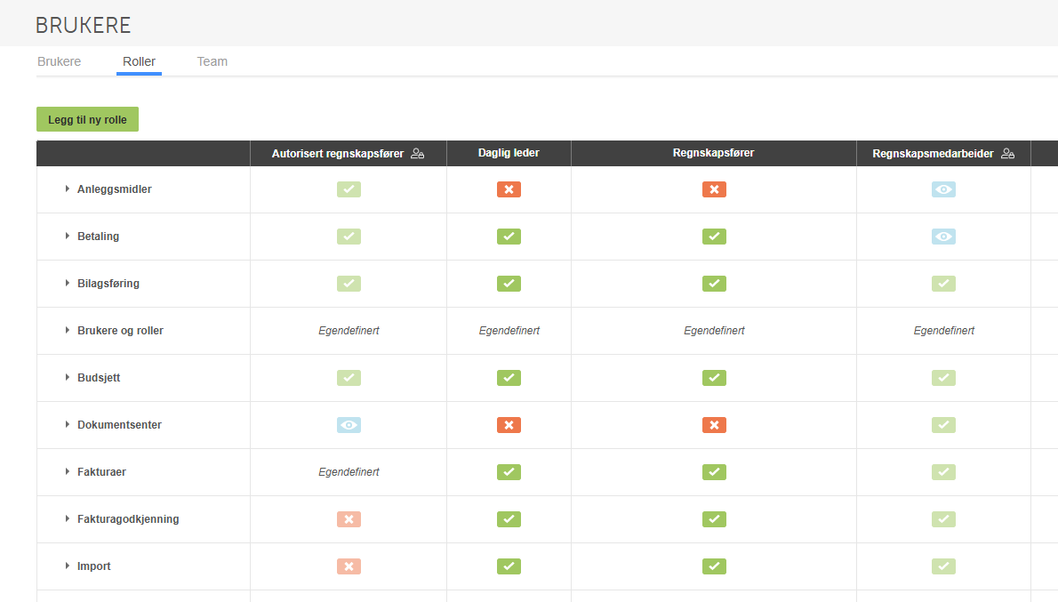
Task: Click Egendefinert for Brukere og roller, Autorisert regnskapsfører
Action: click(x=349, y=331)
